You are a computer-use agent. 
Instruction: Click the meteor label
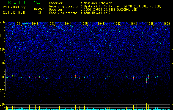39,9
